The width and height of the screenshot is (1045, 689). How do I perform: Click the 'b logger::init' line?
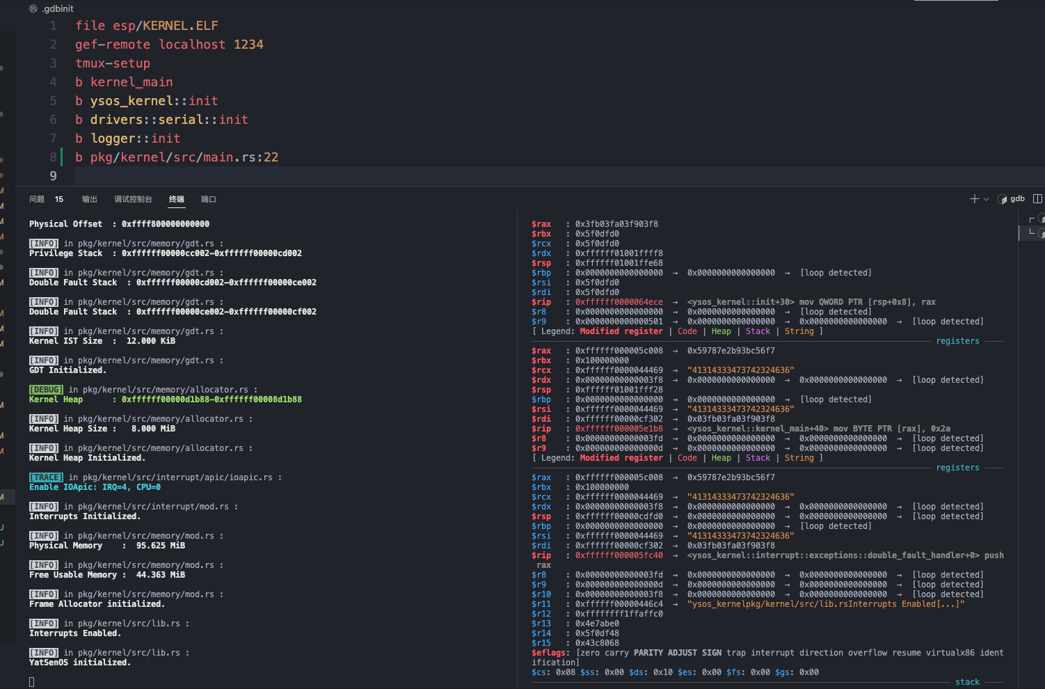click(x=127, y=138)
